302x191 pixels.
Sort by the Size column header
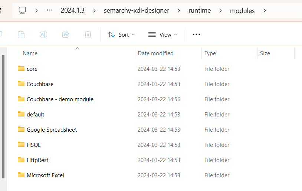coord(265,53)
